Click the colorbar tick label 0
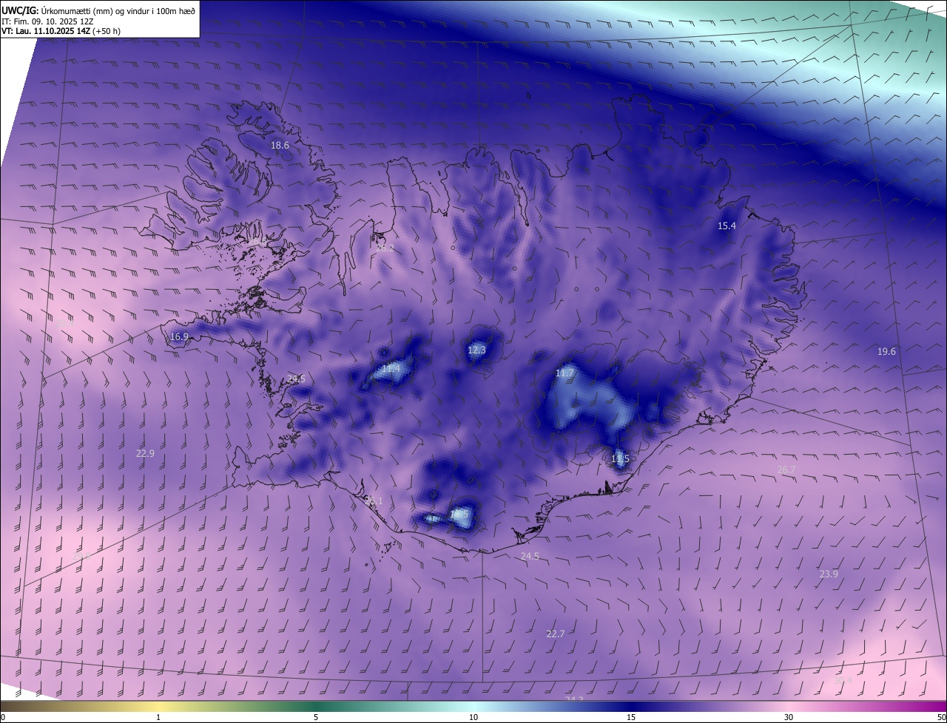The image size is (947, 723). click(x=3, y=717)
